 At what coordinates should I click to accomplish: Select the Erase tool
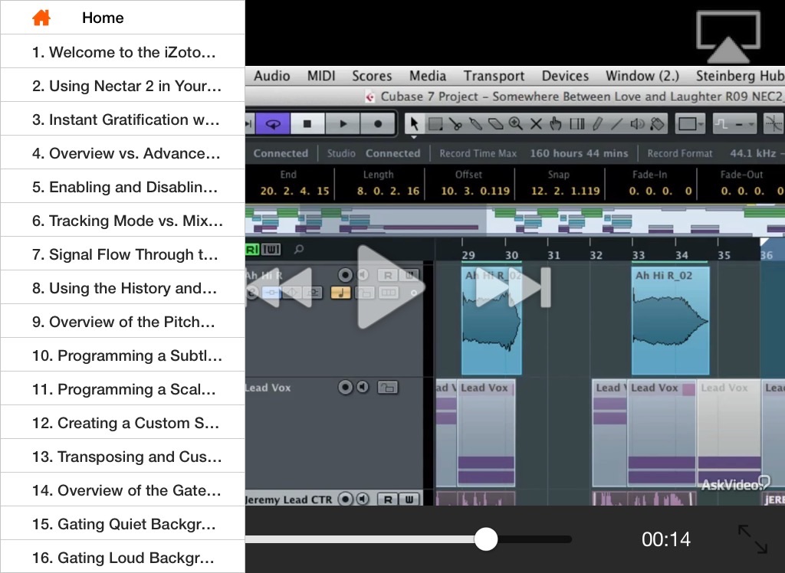pos(495,123)
